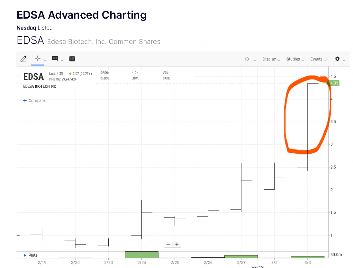Screen dimensions: 353x268
Task: Open the Studies dropdown
Action: click(x=295, y=59)
